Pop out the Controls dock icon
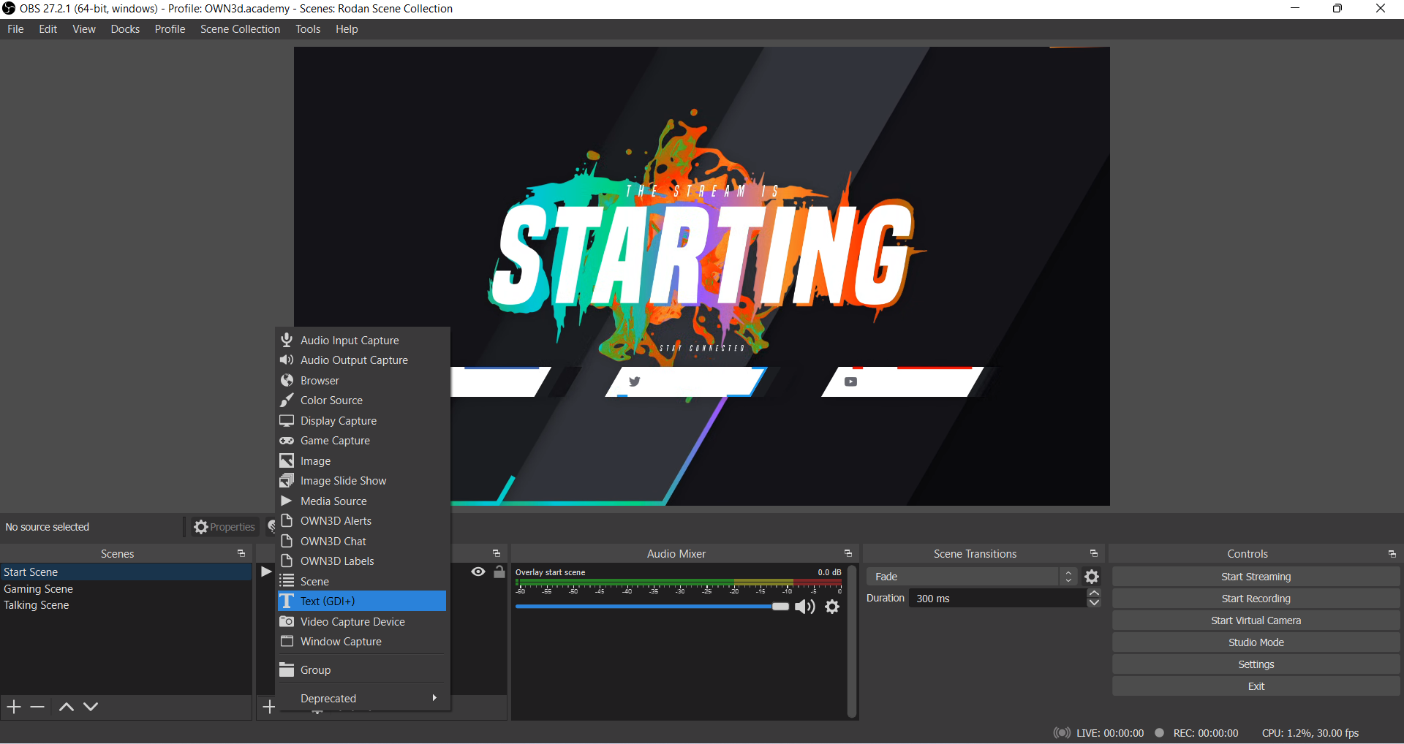Image resolution: width=1404 pixels, height=744 pixels. pos(1392,554)
